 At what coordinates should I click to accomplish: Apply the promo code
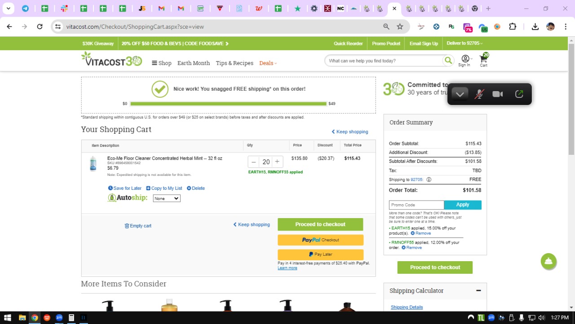(x=463, y=205)
